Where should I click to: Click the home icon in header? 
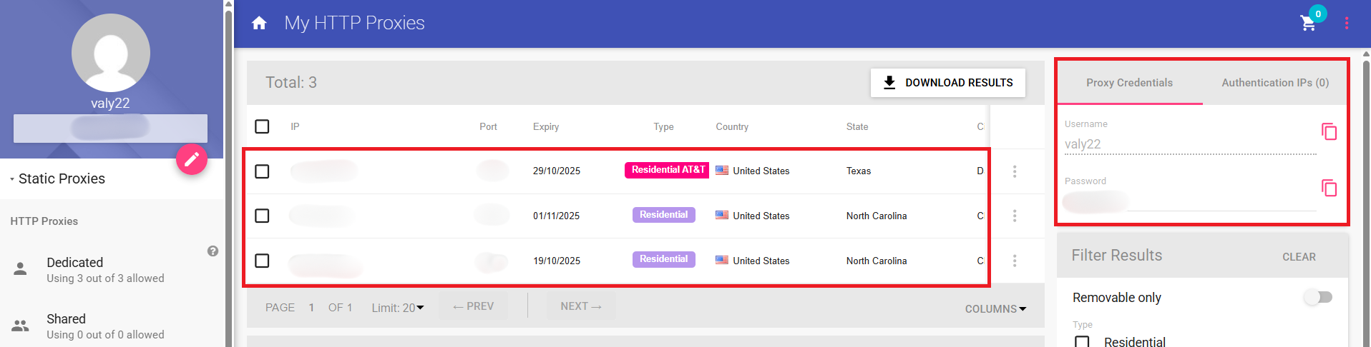[x=259, y=23]
